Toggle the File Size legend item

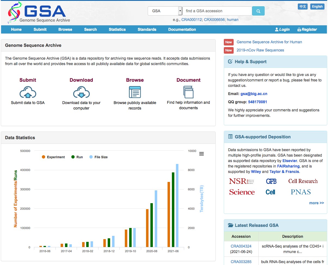[98, 157]
